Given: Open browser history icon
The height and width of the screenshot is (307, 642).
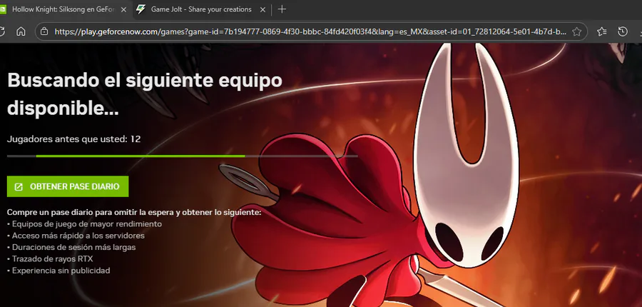Looking at the screenshot, I should pos(623,31).
